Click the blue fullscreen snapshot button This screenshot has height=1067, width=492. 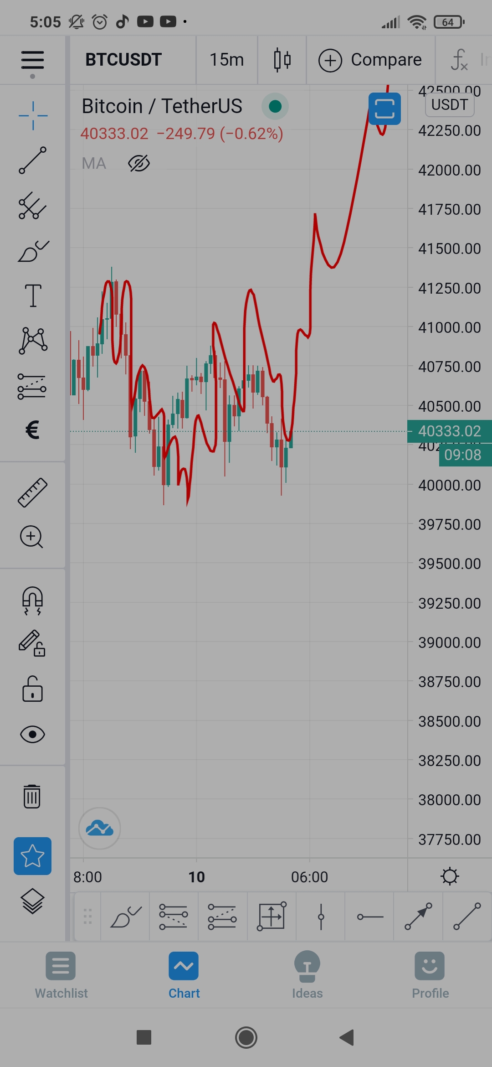point(384,109)
